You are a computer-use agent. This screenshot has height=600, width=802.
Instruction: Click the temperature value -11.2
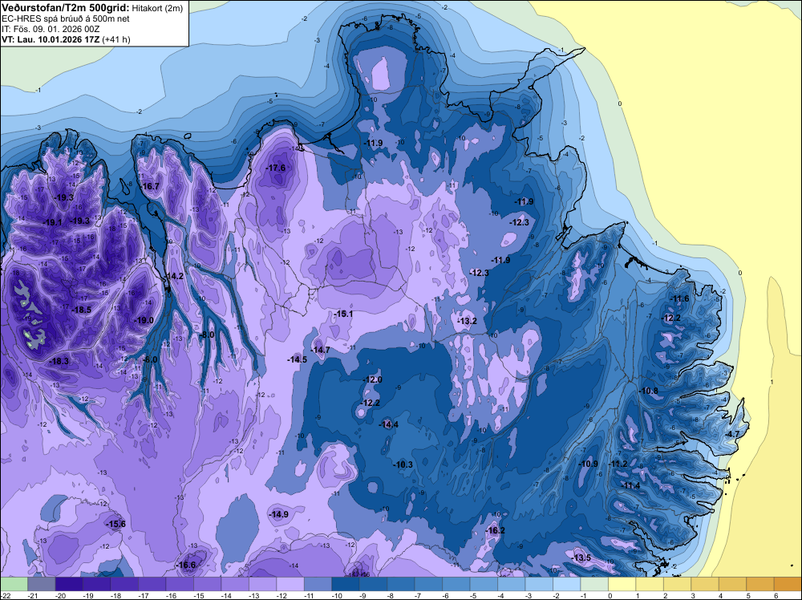coord(618,464)
